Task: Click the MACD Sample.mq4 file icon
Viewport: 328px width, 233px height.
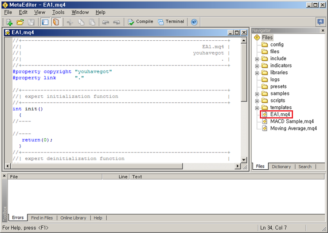Action: coord(265,121)
